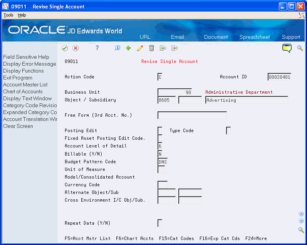Click the Subsidiary field beside Object
307x245 pixels.
(x=190, y=100)
